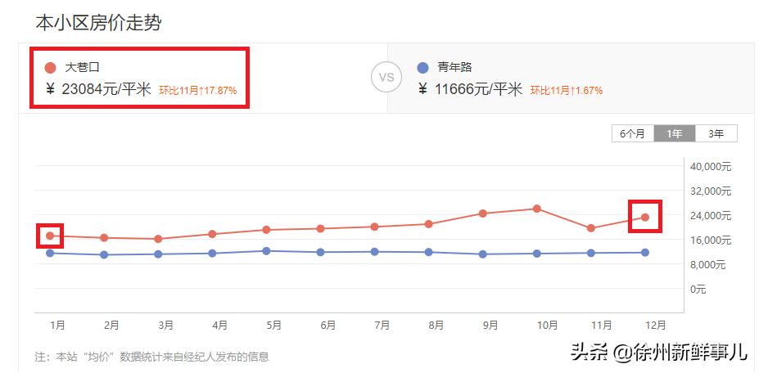Click 青年路 May data point
Image resolution: width=759 pixels, height=373 pixels.
point(267,251)
